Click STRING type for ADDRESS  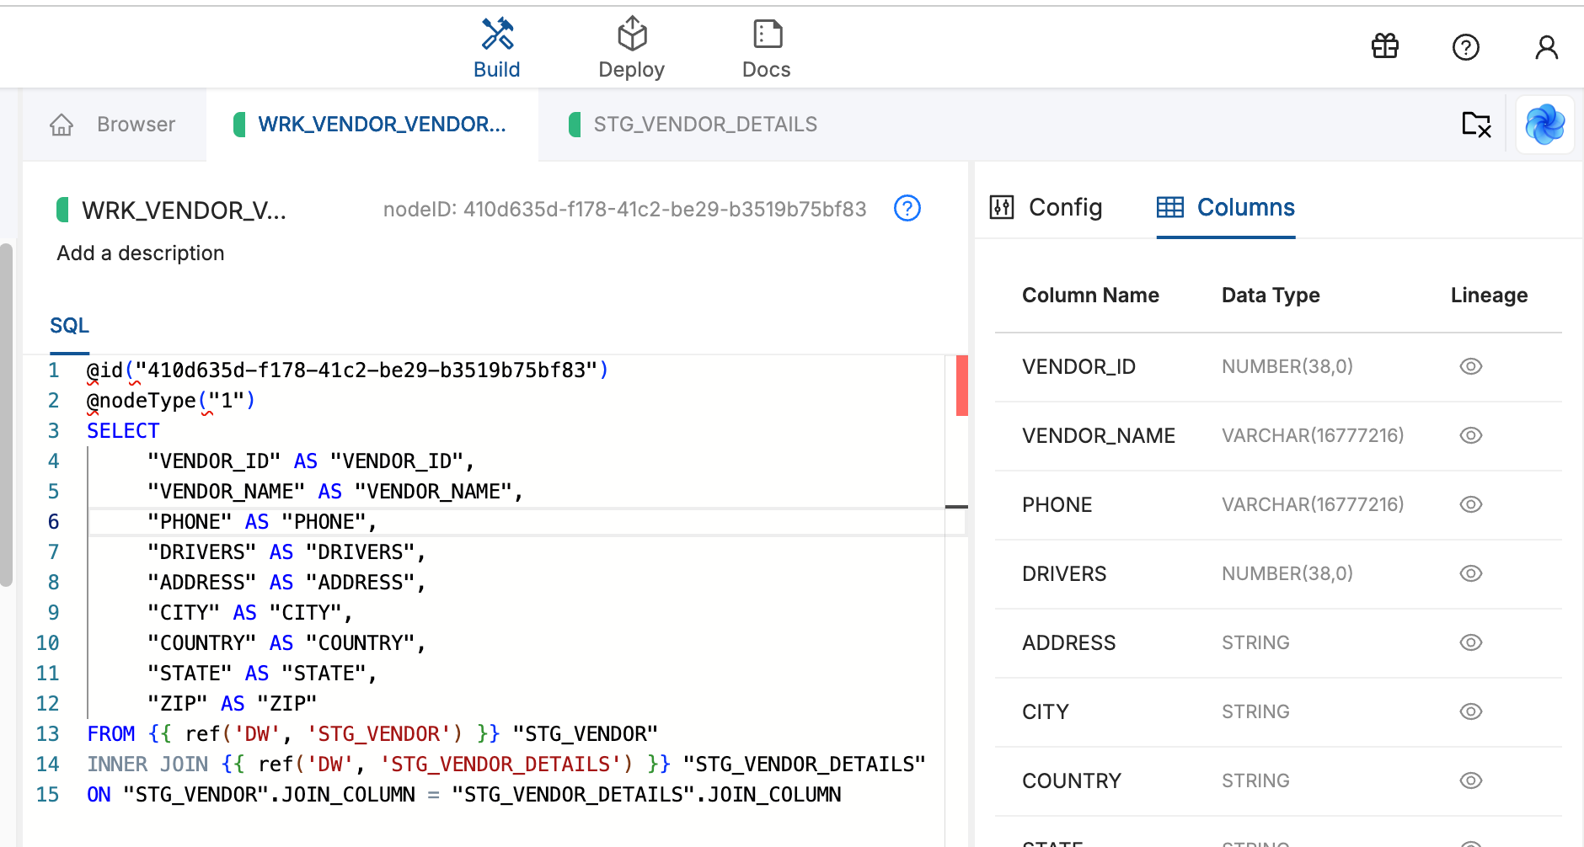click(x=1255, y=642)
